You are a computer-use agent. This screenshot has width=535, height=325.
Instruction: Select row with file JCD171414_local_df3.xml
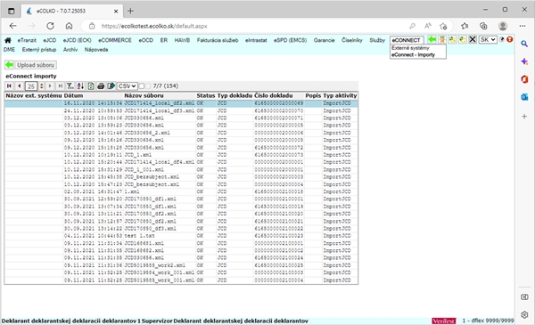[x=181, y=110]
